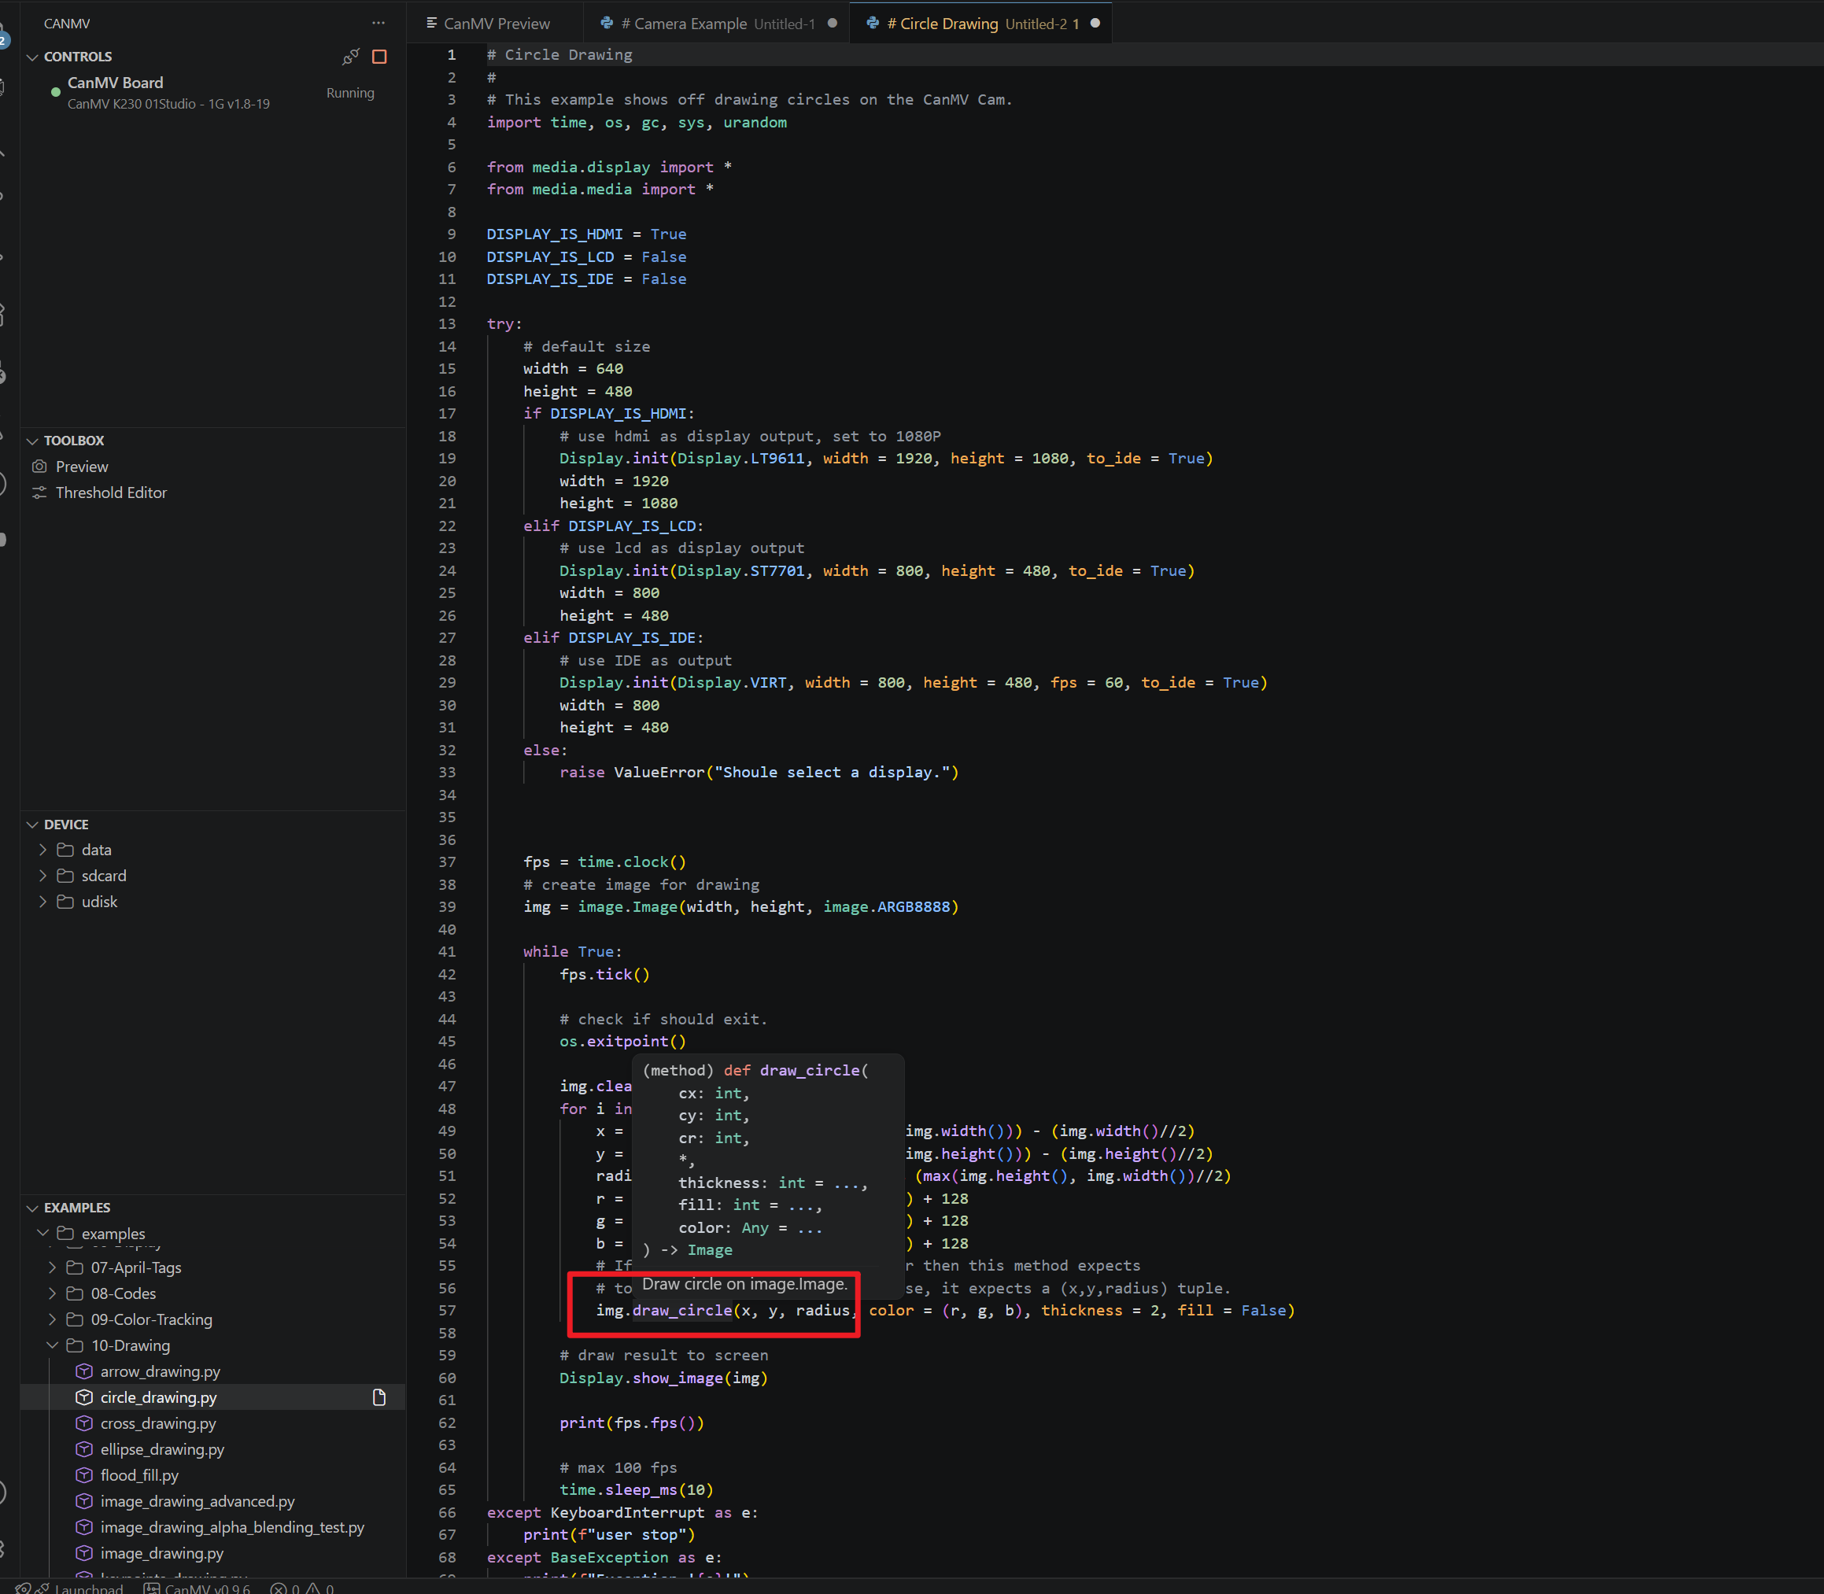This screenshot has height=1594, width=1824.
Task: Click the sdcard folder icon
Action: point(65,875)
